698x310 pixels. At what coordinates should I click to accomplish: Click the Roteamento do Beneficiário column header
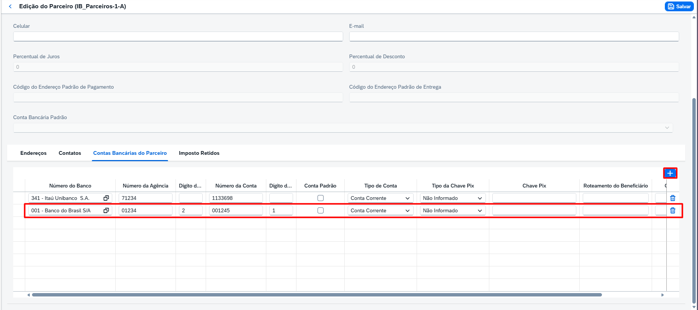[616, 186]
